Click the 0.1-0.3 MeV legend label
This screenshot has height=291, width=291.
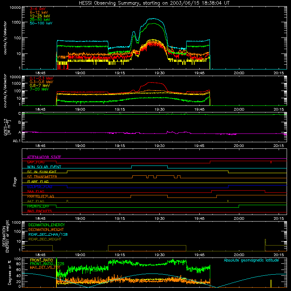coord(41,79)
